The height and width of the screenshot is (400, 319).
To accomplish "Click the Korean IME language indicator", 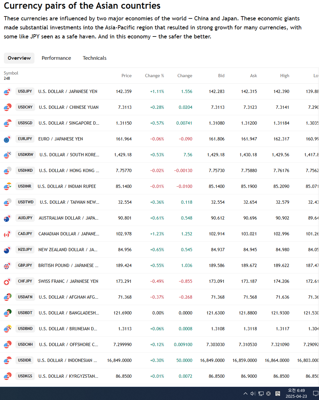I will [278, 393].
